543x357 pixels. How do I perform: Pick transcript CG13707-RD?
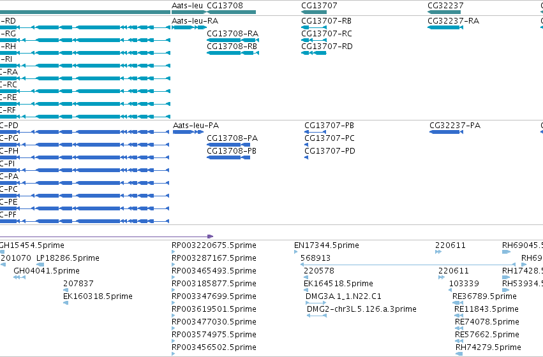[x=314, y=53]
